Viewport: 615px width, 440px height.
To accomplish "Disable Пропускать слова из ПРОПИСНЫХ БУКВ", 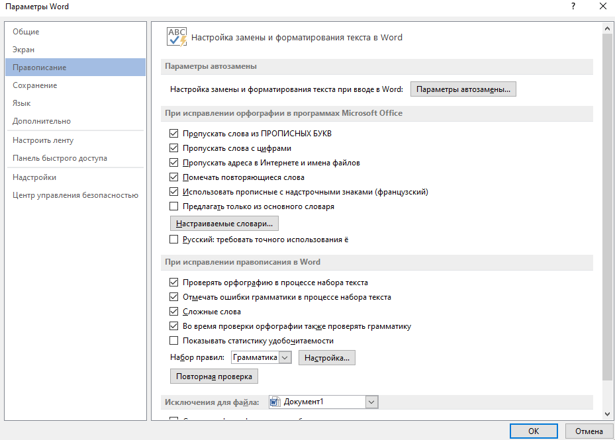I will 174,134.
